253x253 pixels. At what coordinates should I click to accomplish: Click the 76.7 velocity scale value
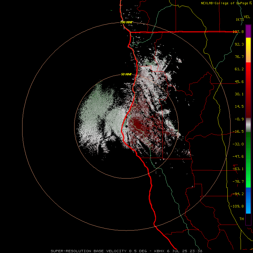[x=239, y=57]
